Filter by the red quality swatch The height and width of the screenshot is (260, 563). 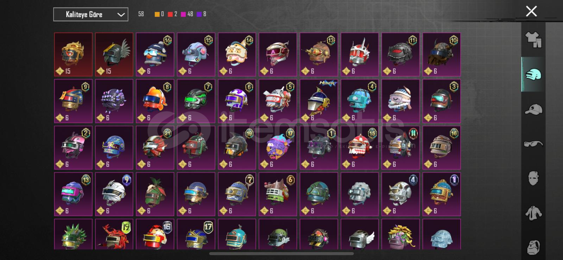click(x=170, y=14)
